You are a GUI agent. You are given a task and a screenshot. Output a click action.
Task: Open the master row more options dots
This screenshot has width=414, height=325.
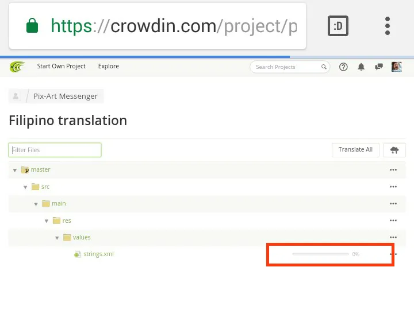pos(393,170)
